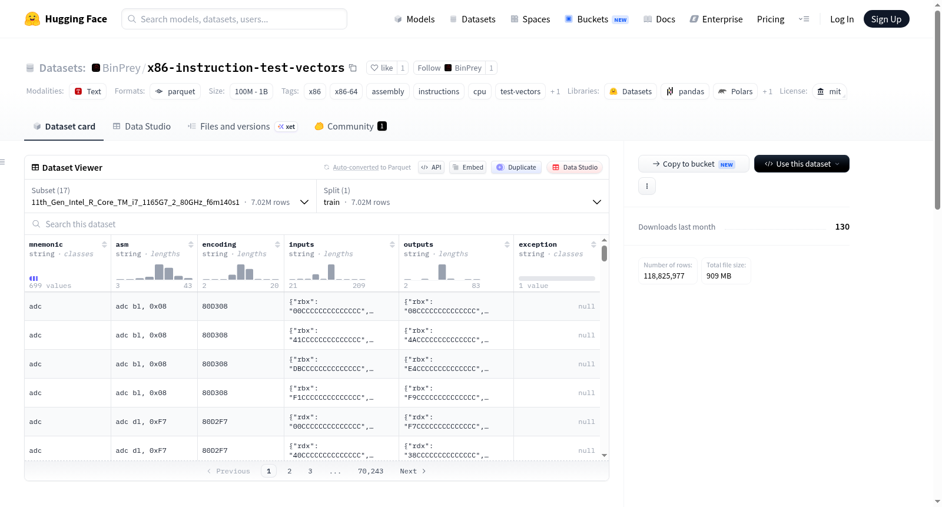The height and width of the screenshot is (507, 942).
Task: Open the Models menu item
Action: pyautogui.click(x=414, y=19)
